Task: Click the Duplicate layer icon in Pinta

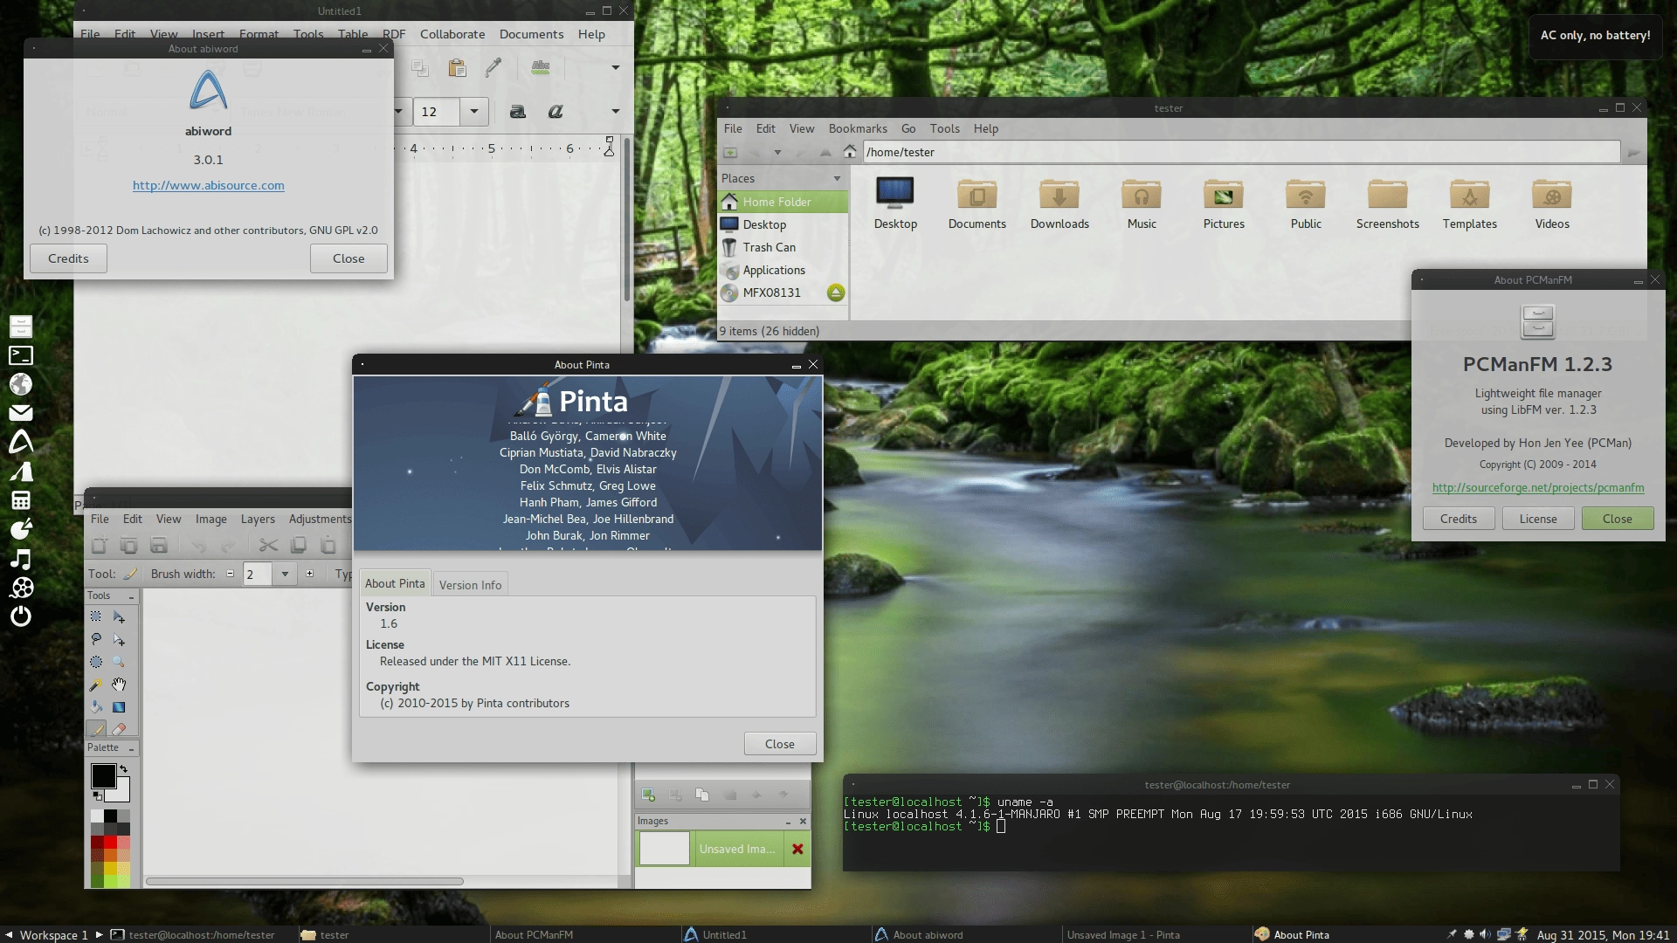Action: point(702,795)
